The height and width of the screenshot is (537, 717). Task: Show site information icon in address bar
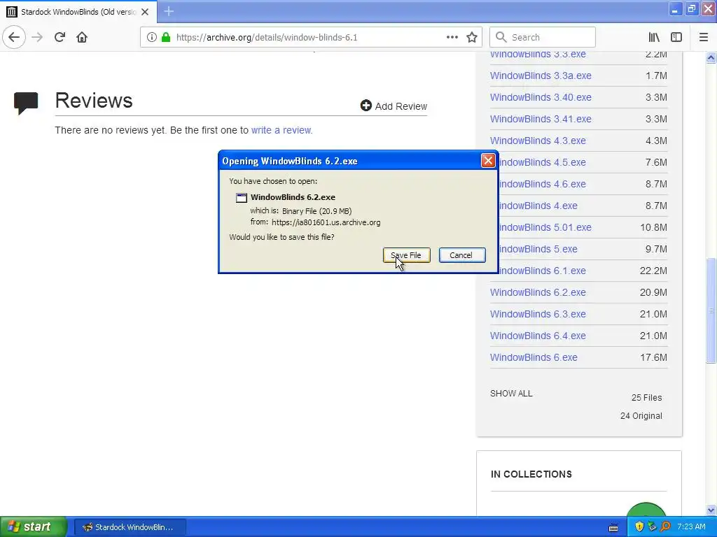(x=152, y=38)
